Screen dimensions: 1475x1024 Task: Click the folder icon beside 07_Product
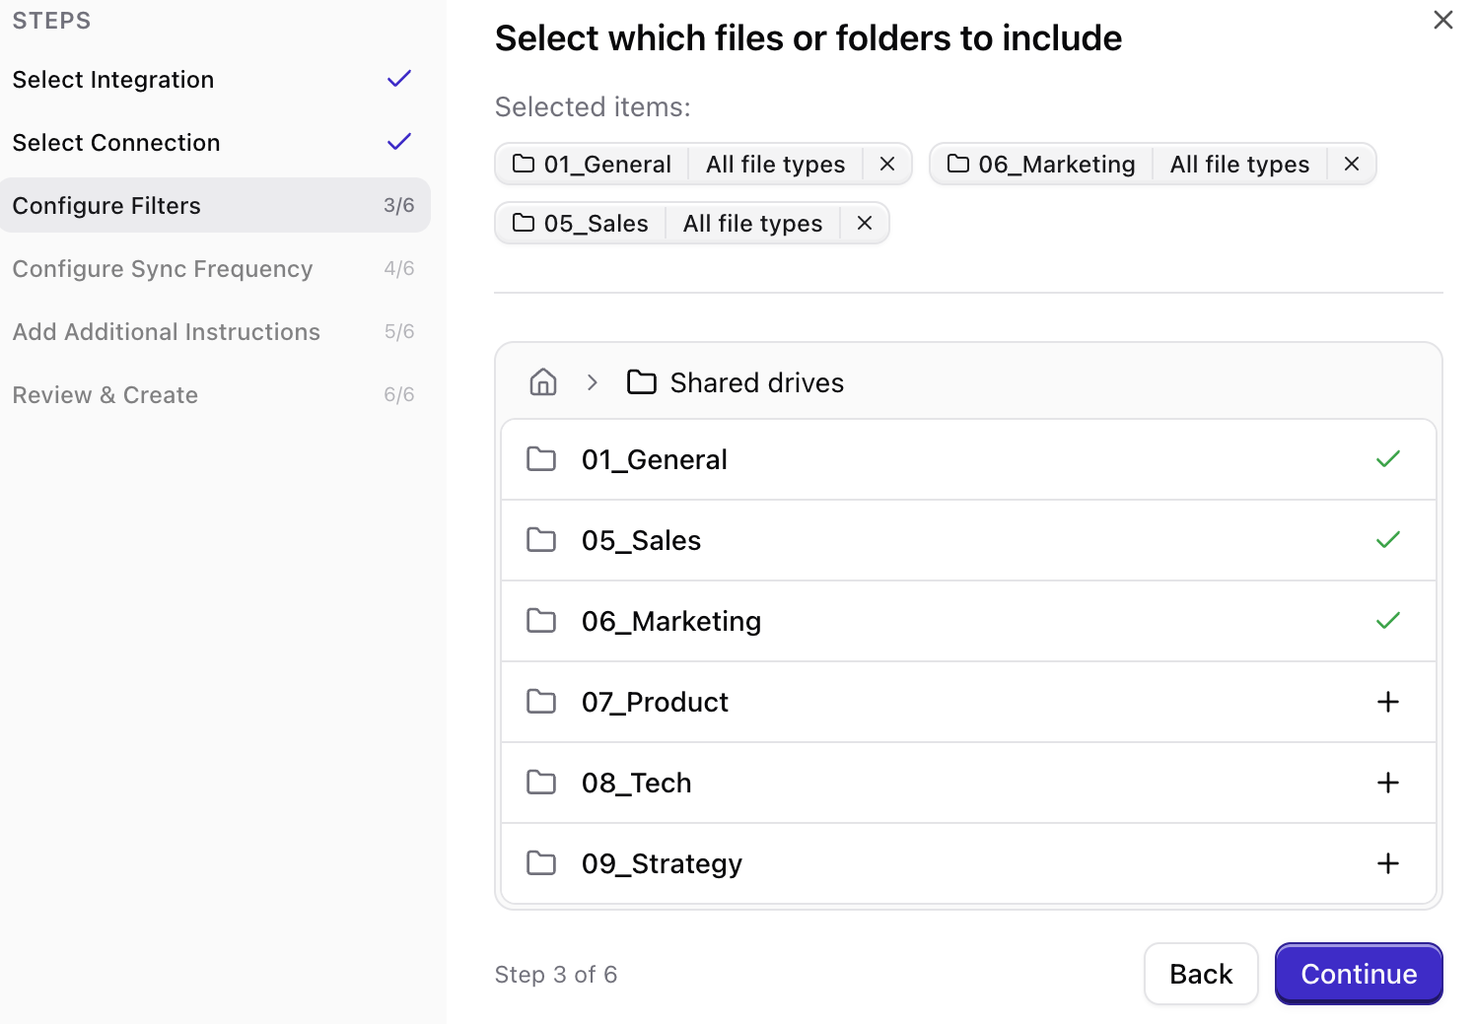pyautogui.click(x=541, y=701)
